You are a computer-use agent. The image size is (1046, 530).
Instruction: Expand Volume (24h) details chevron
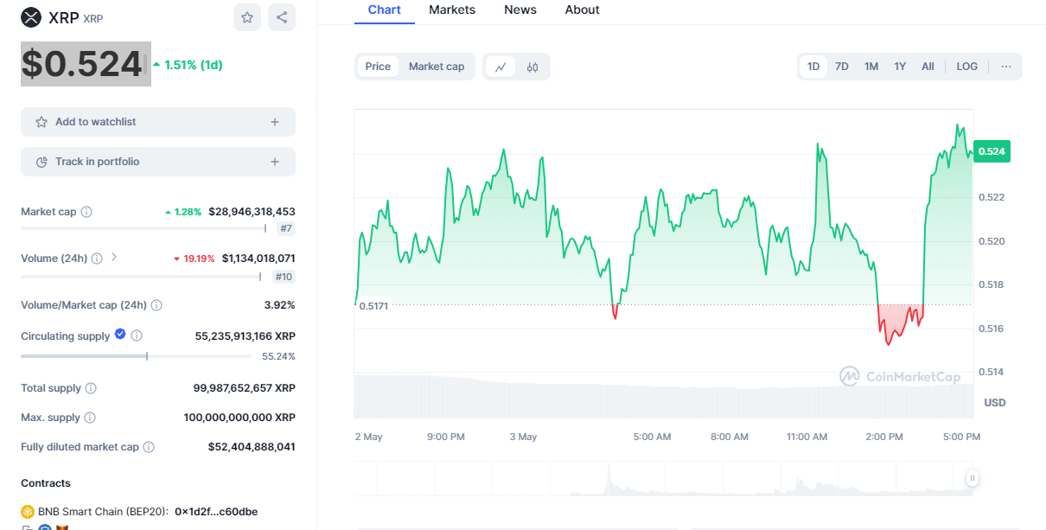[114, 258]
